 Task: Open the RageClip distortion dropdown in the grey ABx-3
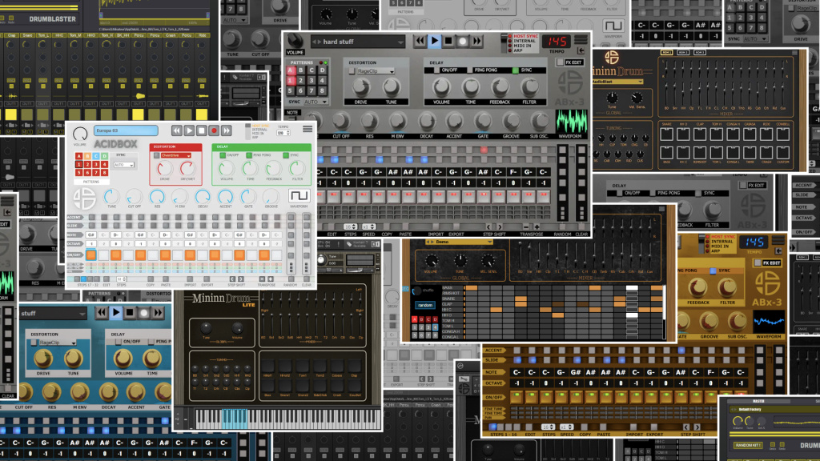[375, 71]
